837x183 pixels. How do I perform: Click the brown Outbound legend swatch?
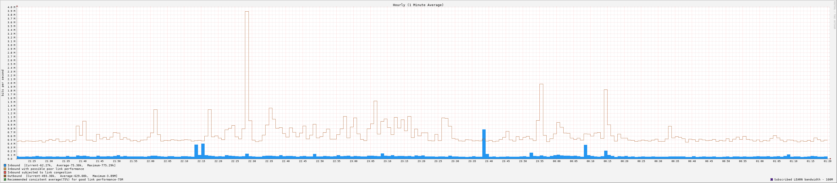pyautogui.click(x=5, y=176)
